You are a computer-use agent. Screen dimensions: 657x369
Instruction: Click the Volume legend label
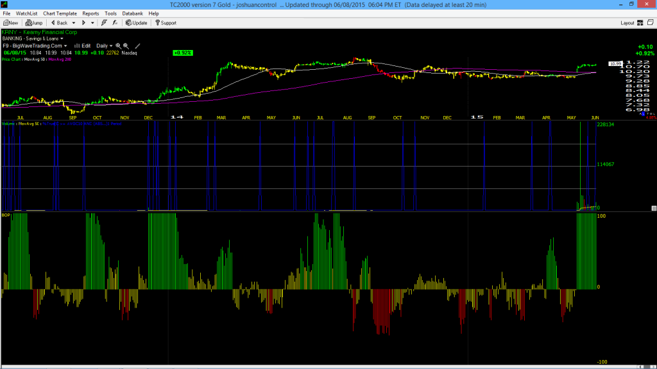pyautogui.click(x=8, y=124)
